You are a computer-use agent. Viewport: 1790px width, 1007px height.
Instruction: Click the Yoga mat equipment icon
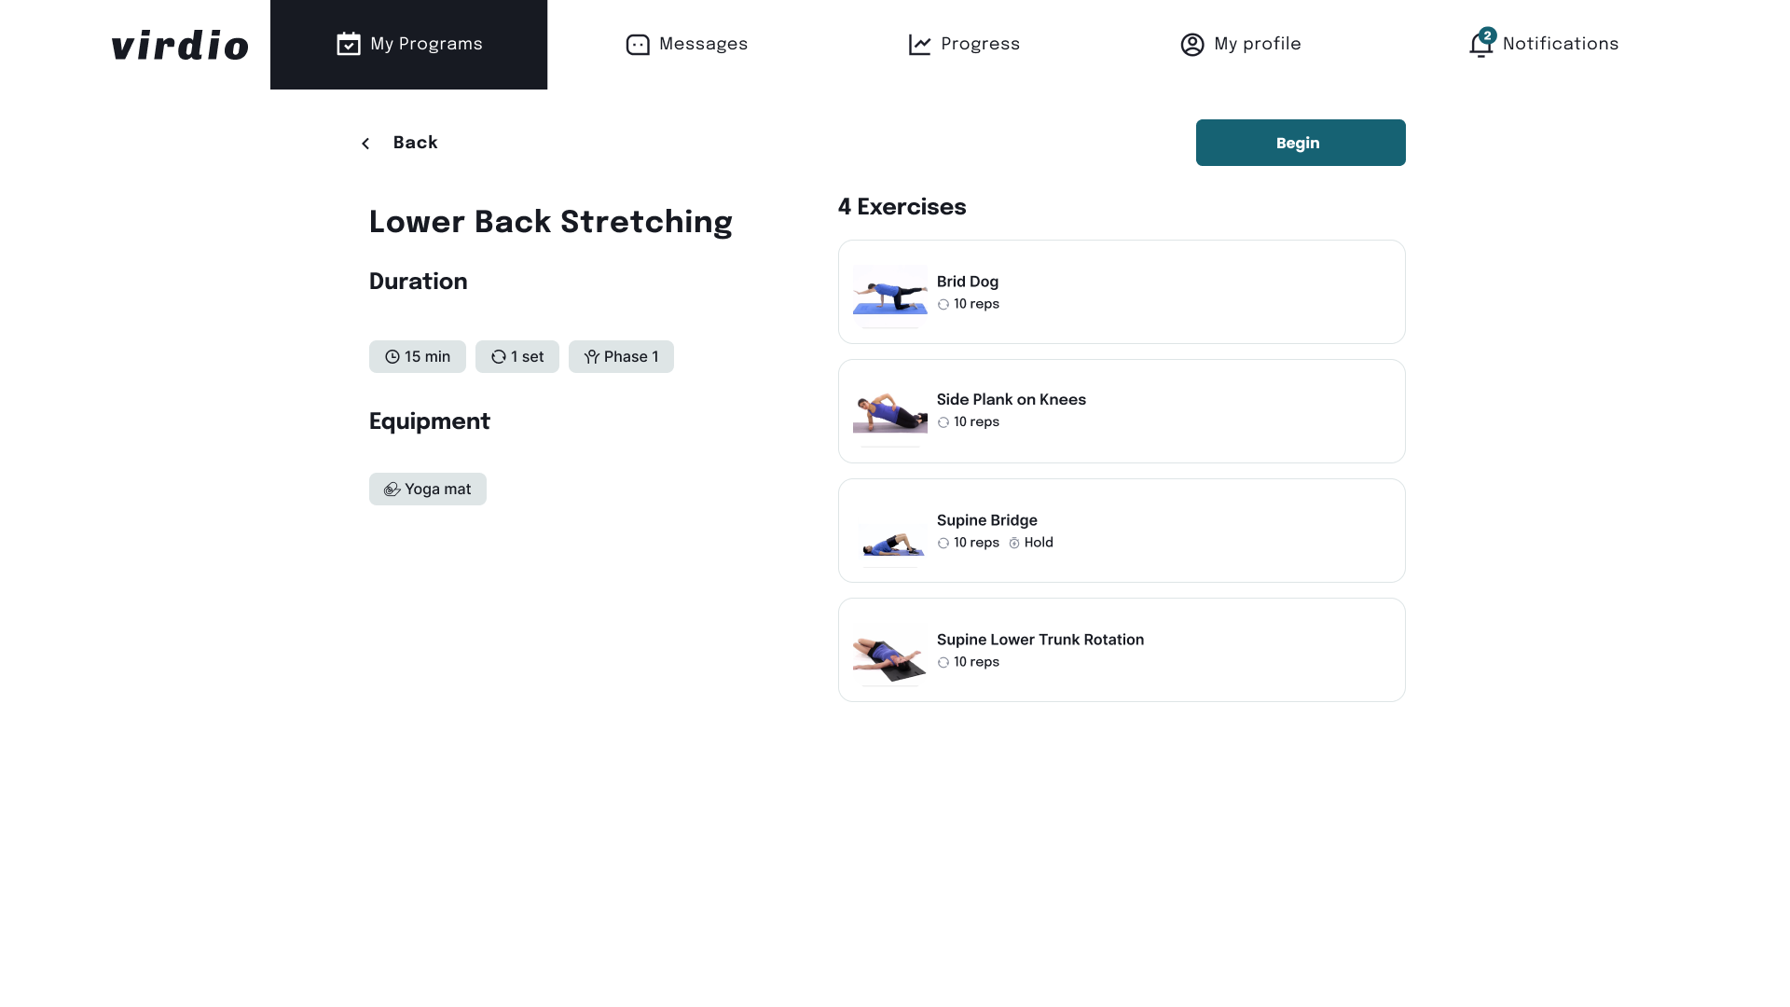(392, 490)
